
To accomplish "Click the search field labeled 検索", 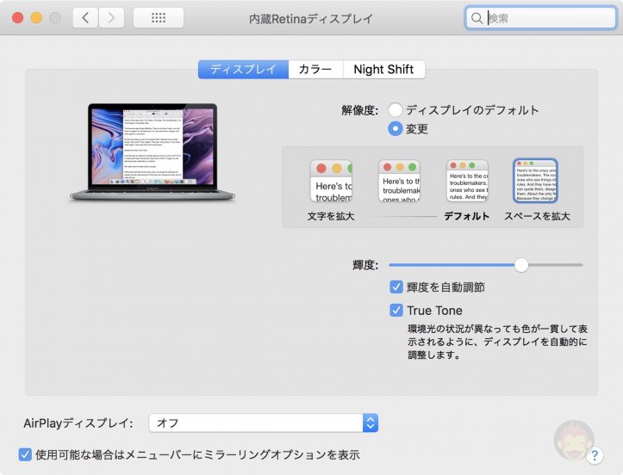I will click(541, 18).
